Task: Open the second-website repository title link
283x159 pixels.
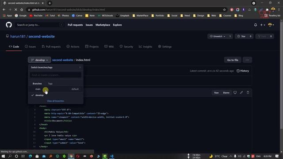Action: point(42,36)
